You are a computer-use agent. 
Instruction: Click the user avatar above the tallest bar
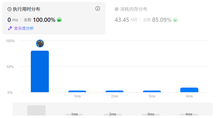pyautogui.click(x=40, y=43)
